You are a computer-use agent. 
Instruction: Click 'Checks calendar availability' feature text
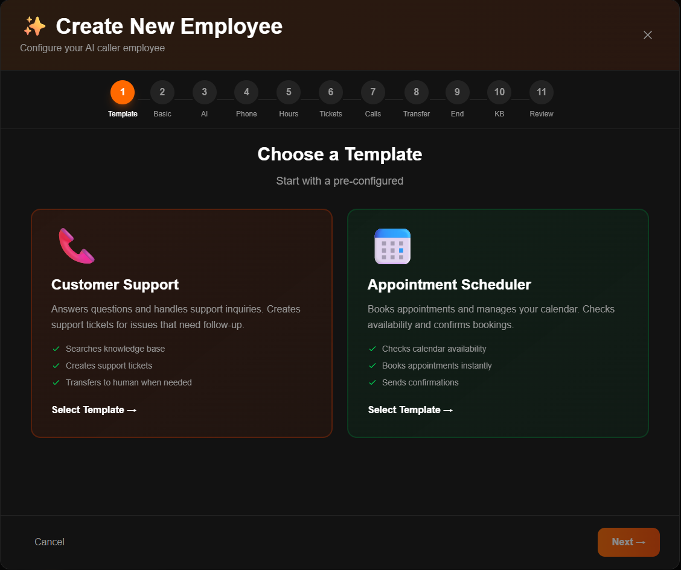coord(434,349)
